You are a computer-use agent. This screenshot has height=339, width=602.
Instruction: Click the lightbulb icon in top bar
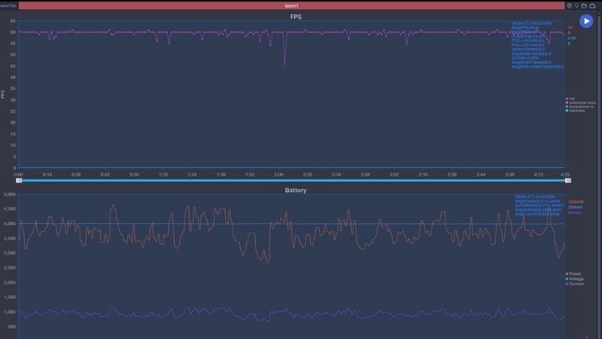576,5
